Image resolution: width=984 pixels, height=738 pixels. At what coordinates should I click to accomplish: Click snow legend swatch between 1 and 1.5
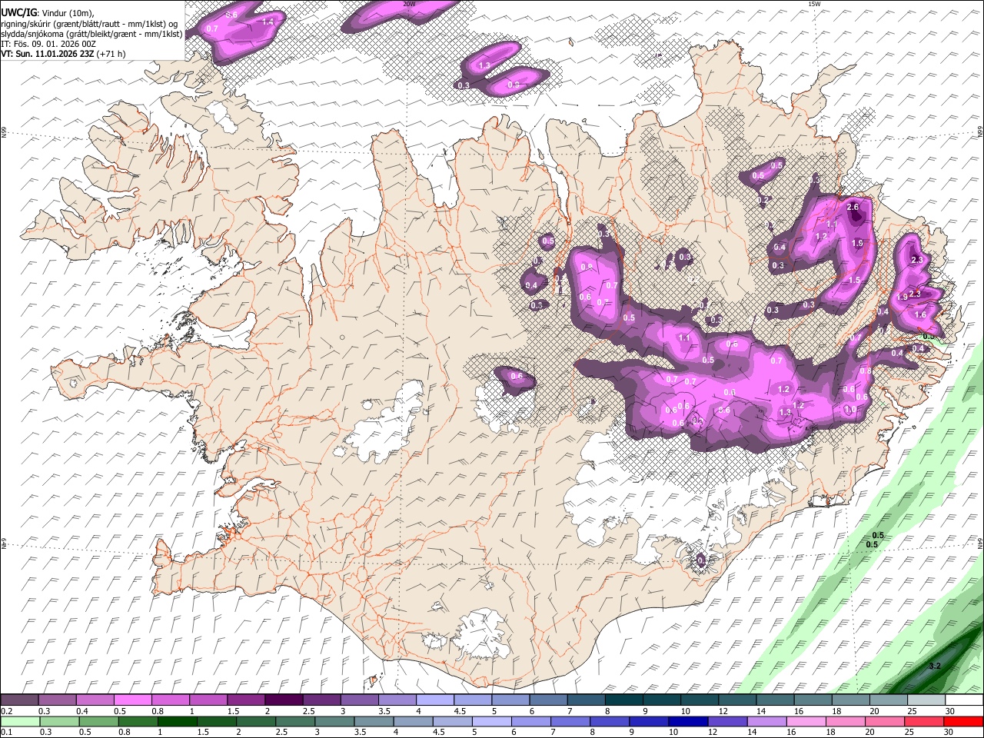(208, 700)
